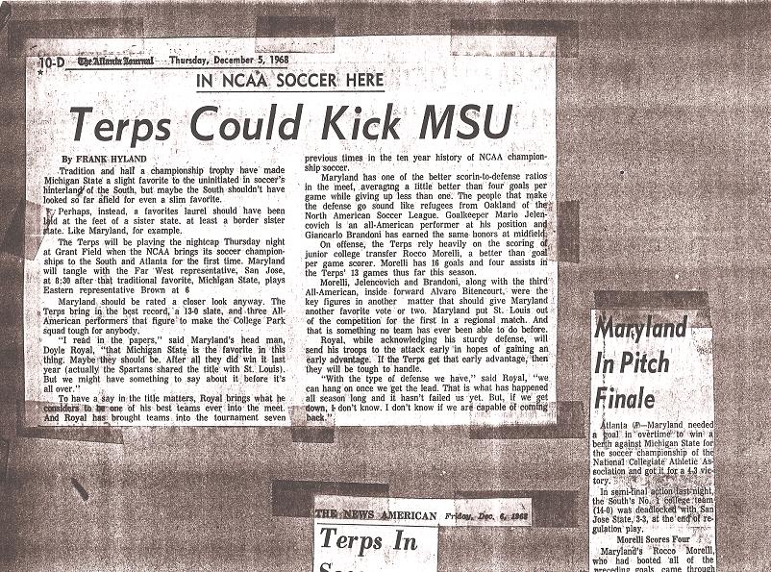This screenshot has width=771, height=572.
Task: Click 'THE NEWS AMERICAN' masthead
Action: click(x=376, y=515)
